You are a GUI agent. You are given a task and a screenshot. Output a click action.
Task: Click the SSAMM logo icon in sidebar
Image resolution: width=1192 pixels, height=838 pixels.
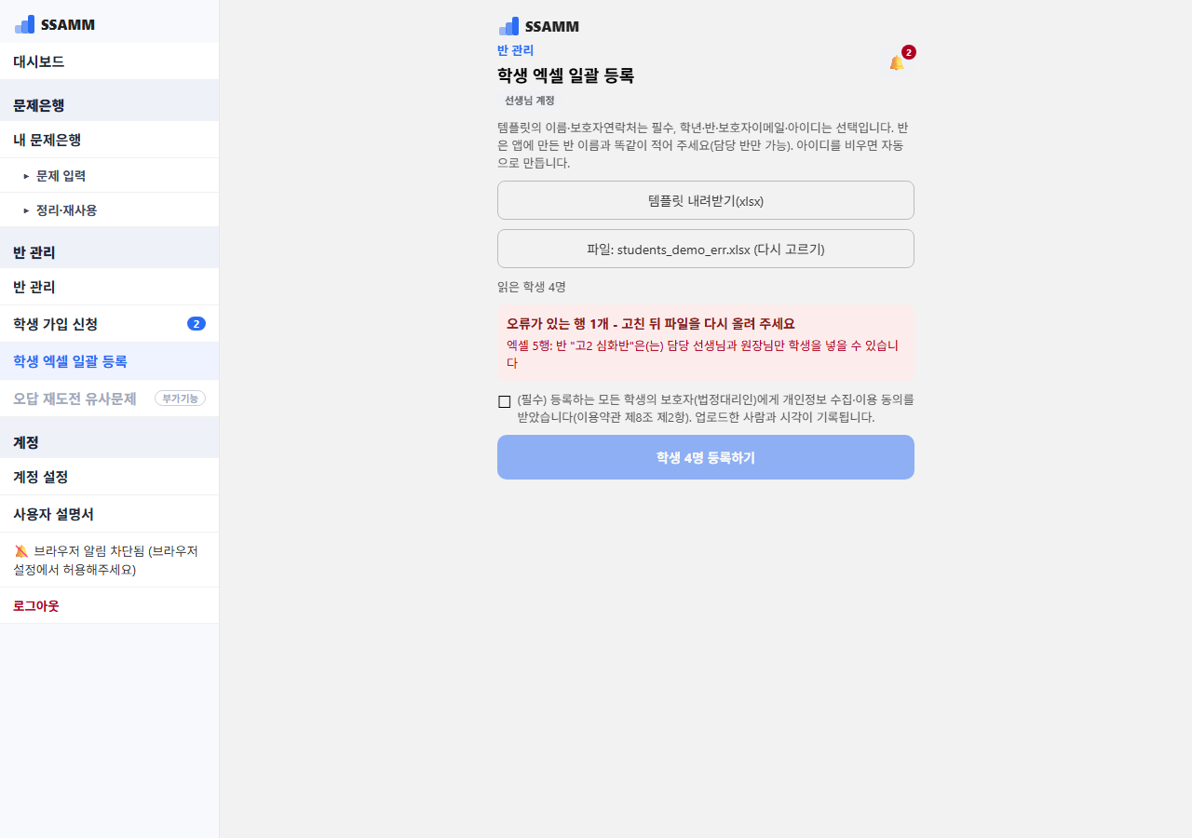tap(24, 24)
